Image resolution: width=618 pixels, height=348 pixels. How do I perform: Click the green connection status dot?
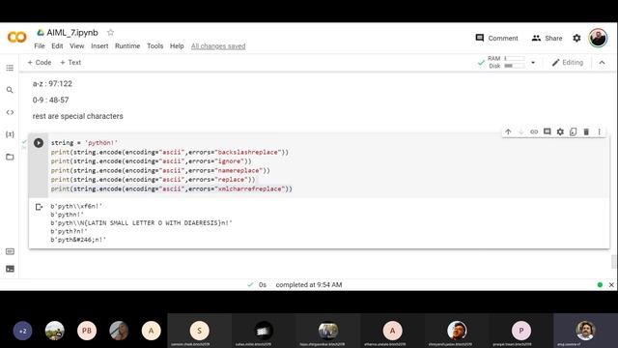coord(600,284)
